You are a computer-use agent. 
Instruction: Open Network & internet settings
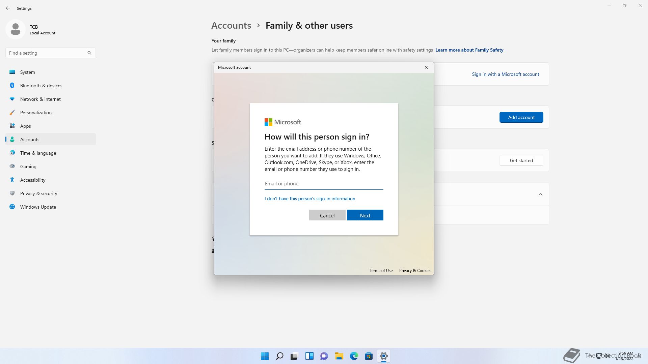(51, 99)
